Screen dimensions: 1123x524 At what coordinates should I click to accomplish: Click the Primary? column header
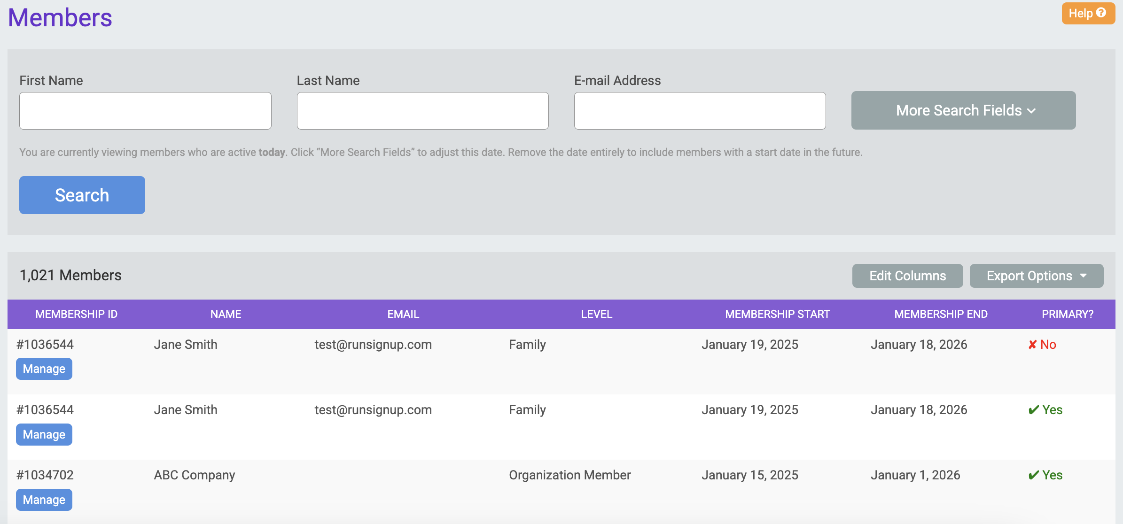click(x=1067, y=314)
